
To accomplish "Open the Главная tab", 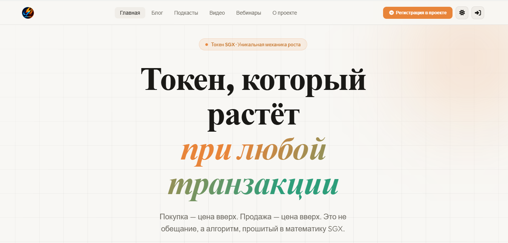I will (x=130, y=13).
